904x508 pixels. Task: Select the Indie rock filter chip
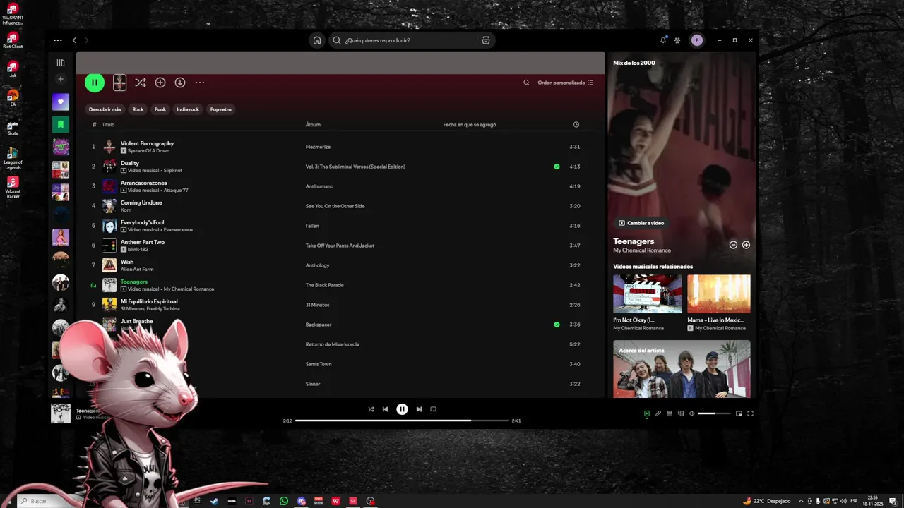tap(188, 109)
